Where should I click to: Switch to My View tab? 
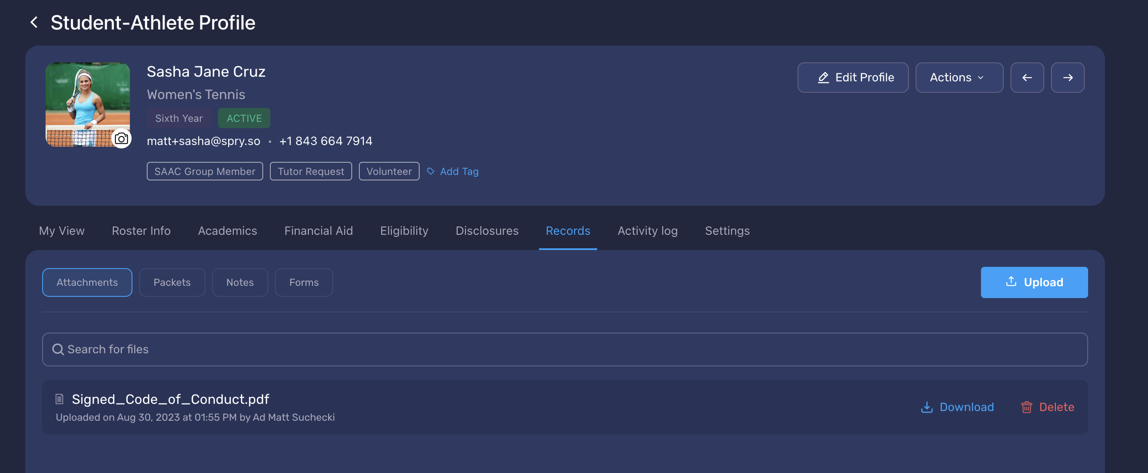coord(62,231)
